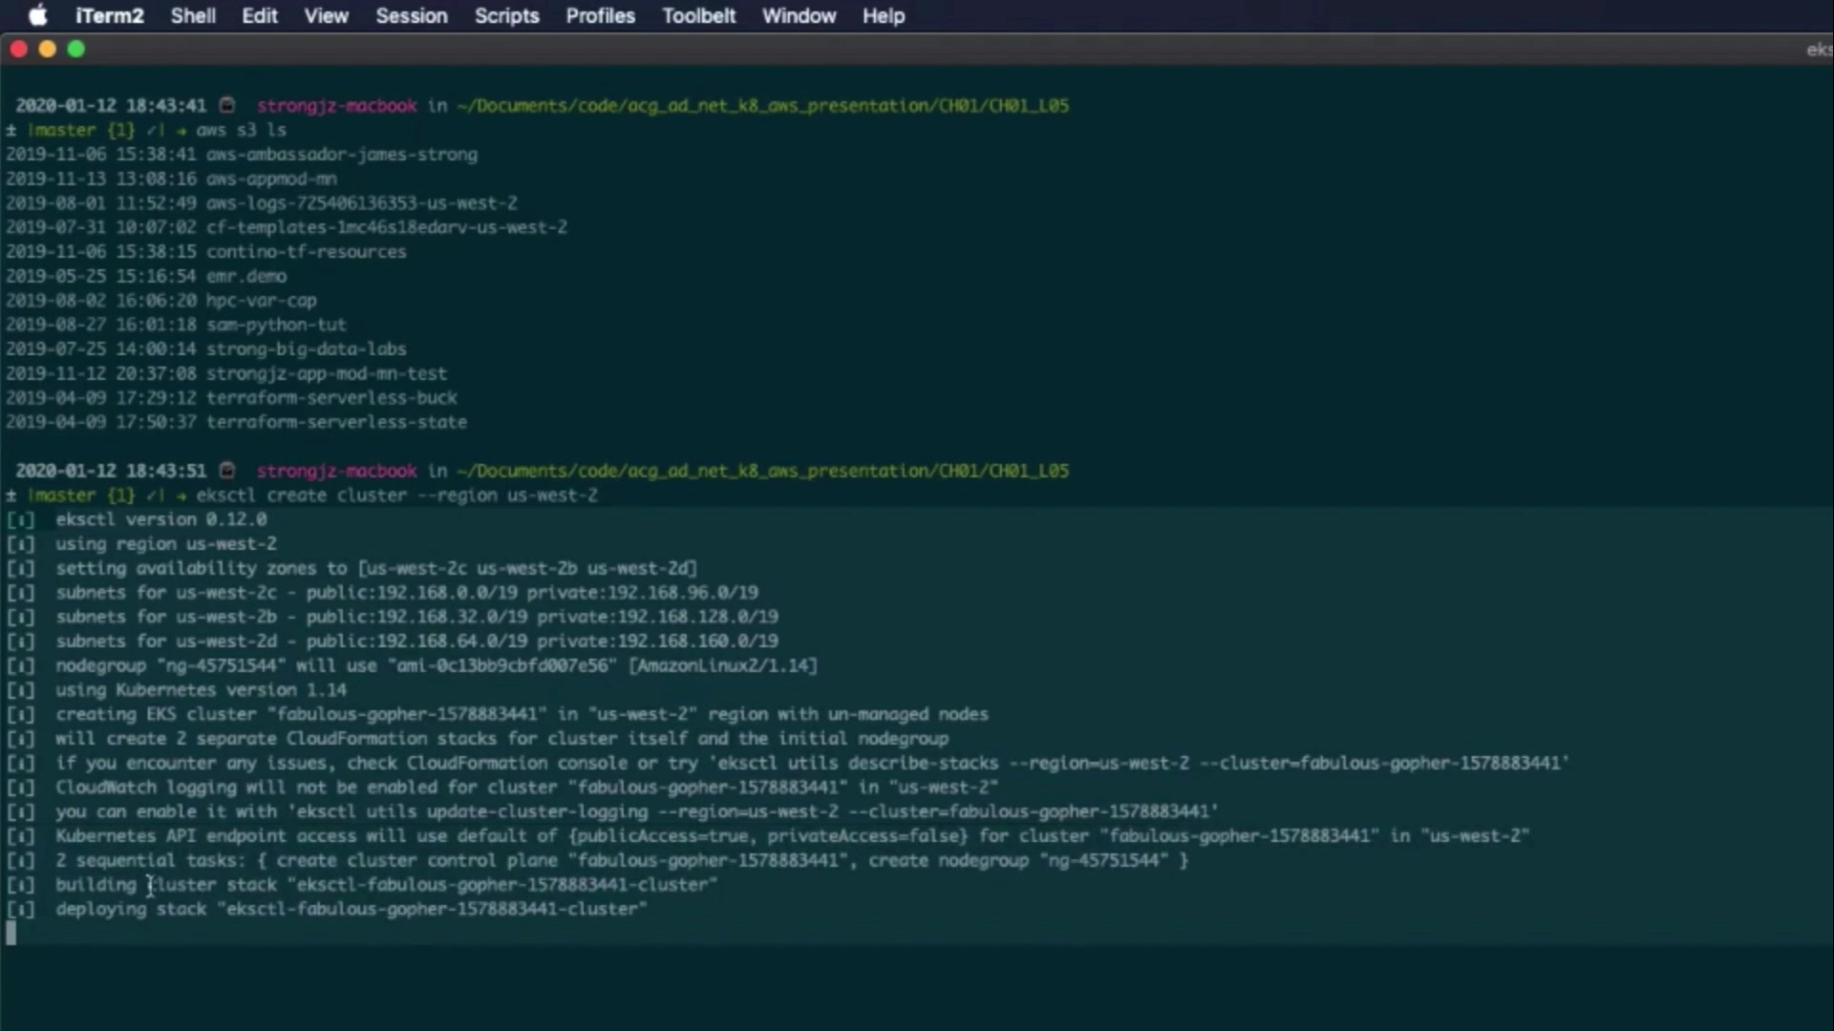Open the Help menu
Screen dimensions: 1834x1031
(x=883, y=15)
